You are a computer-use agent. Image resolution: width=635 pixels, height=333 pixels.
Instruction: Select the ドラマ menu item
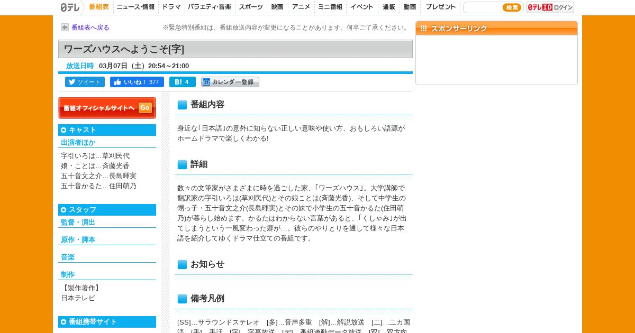point(171,7)
